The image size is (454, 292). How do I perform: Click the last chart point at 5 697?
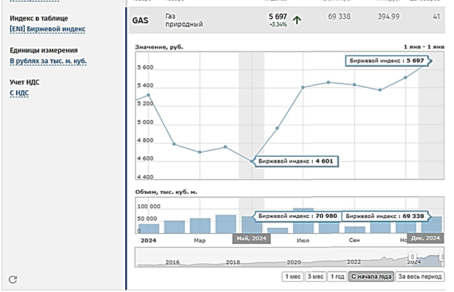point(431,62)
